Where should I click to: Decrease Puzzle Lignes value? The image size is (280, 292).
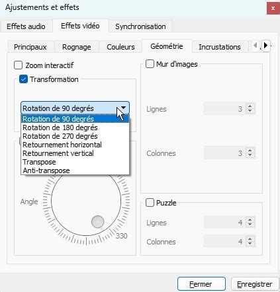coord(250,225)
